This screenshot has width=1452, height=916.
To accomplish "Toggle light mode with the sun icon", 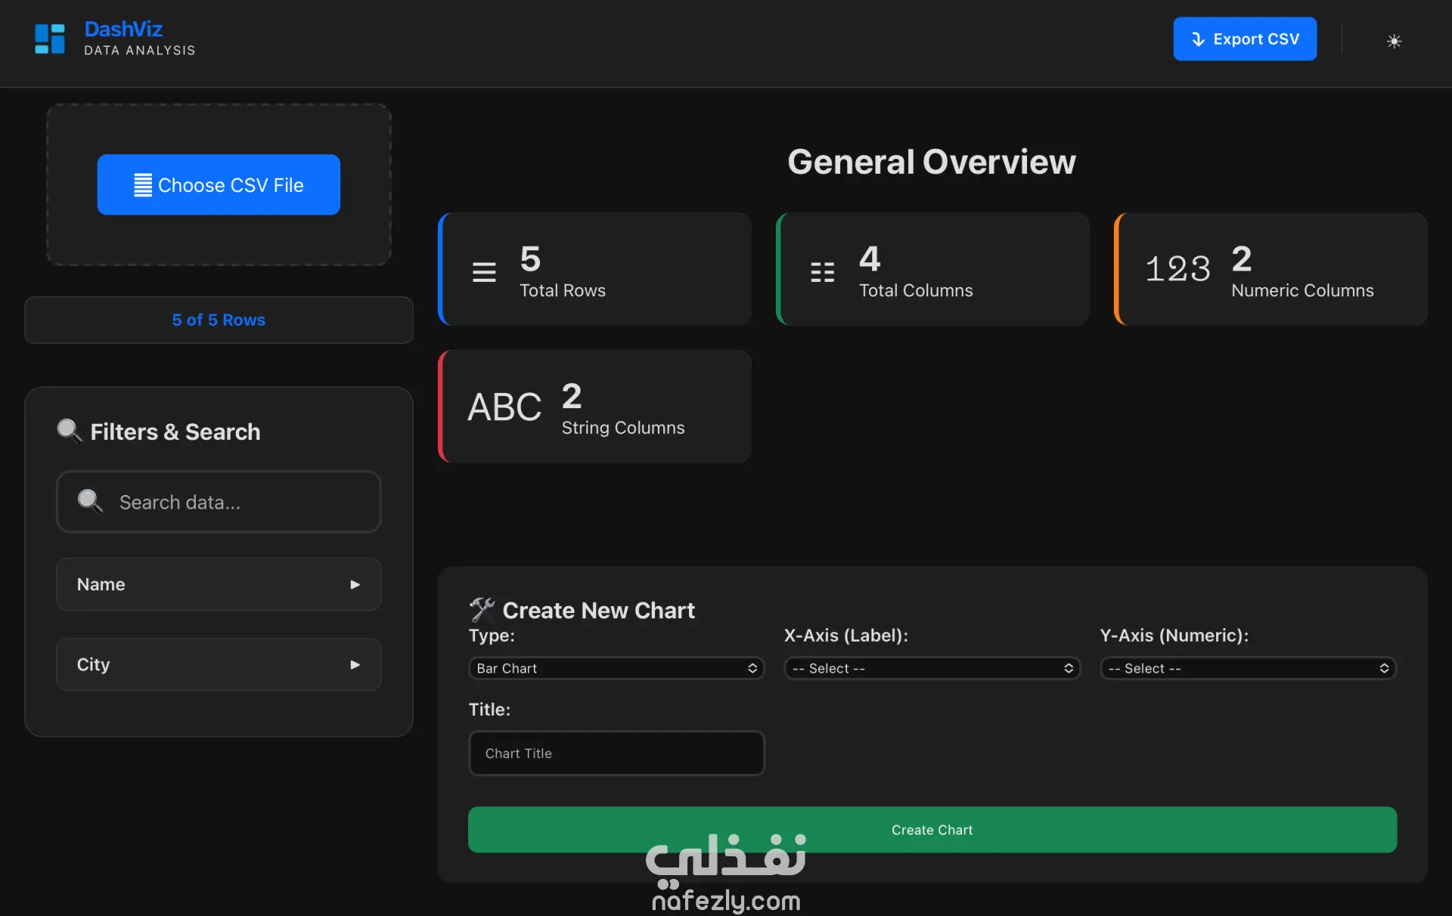I will 1394,41.
